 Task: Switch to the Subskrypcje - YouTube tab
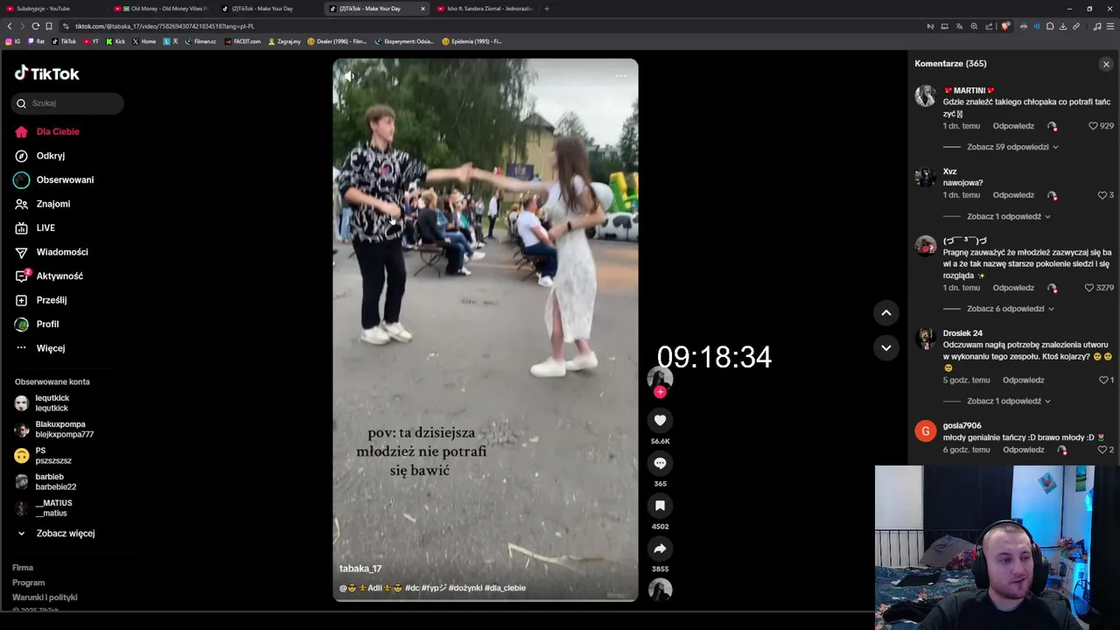click(54, 9)
